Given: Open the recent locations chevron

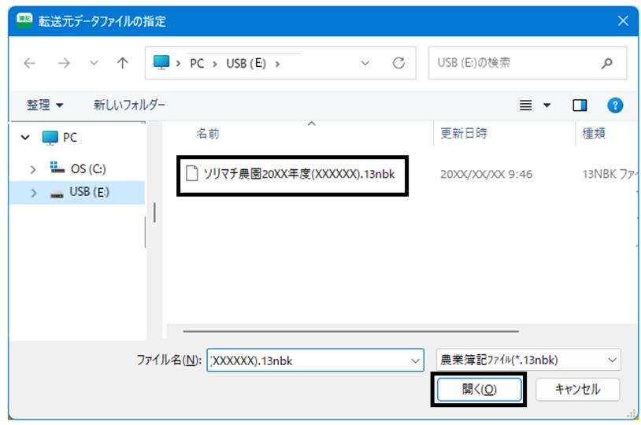Looking at the screenshot, I should point(94,63).
